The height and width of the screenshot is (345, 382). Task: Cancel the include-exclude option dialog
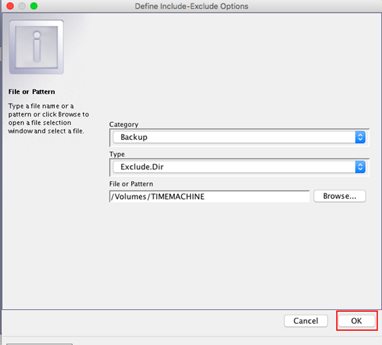(306, 321)
